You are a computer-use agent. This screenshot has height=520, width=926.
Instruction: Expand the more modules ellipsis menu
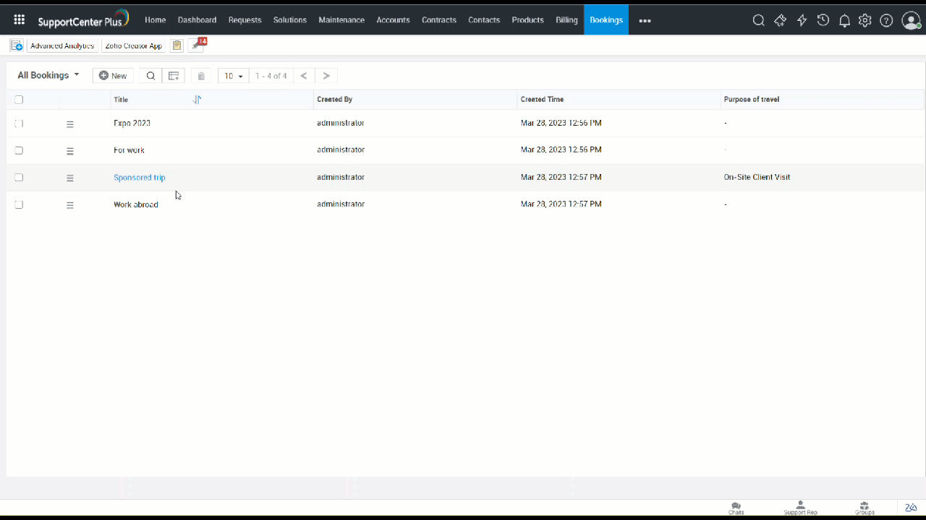click(x=645, y=20)
